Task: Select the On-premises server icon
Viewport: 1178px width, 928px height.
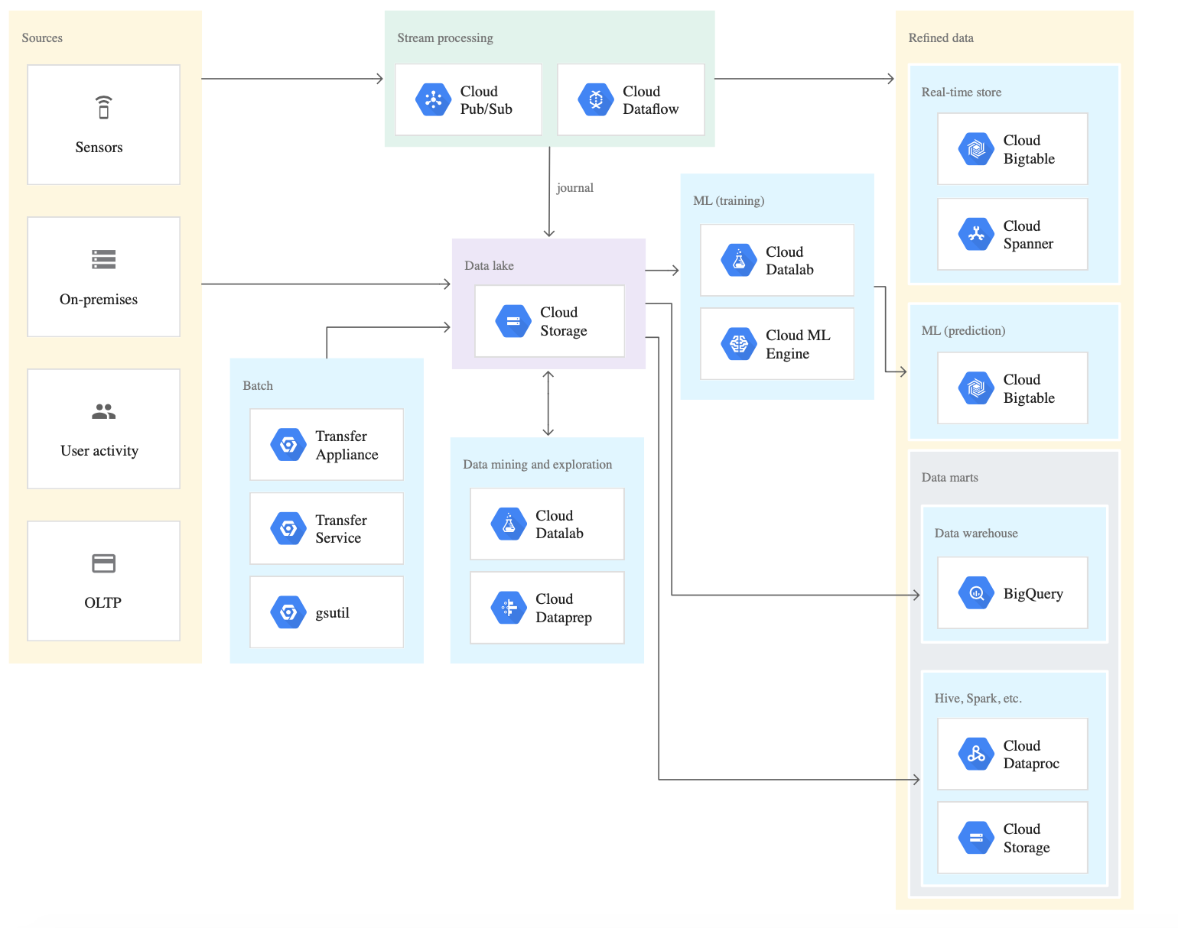Action: (x=104, y=259)
